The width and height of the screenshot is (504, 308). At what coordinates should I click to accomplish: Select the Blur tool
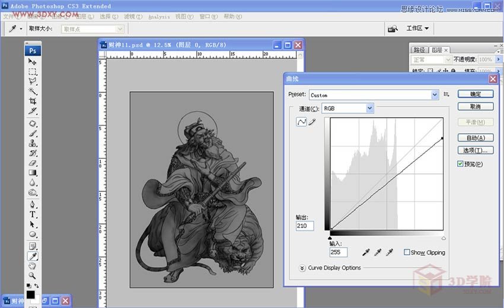(x=33, y=183)
